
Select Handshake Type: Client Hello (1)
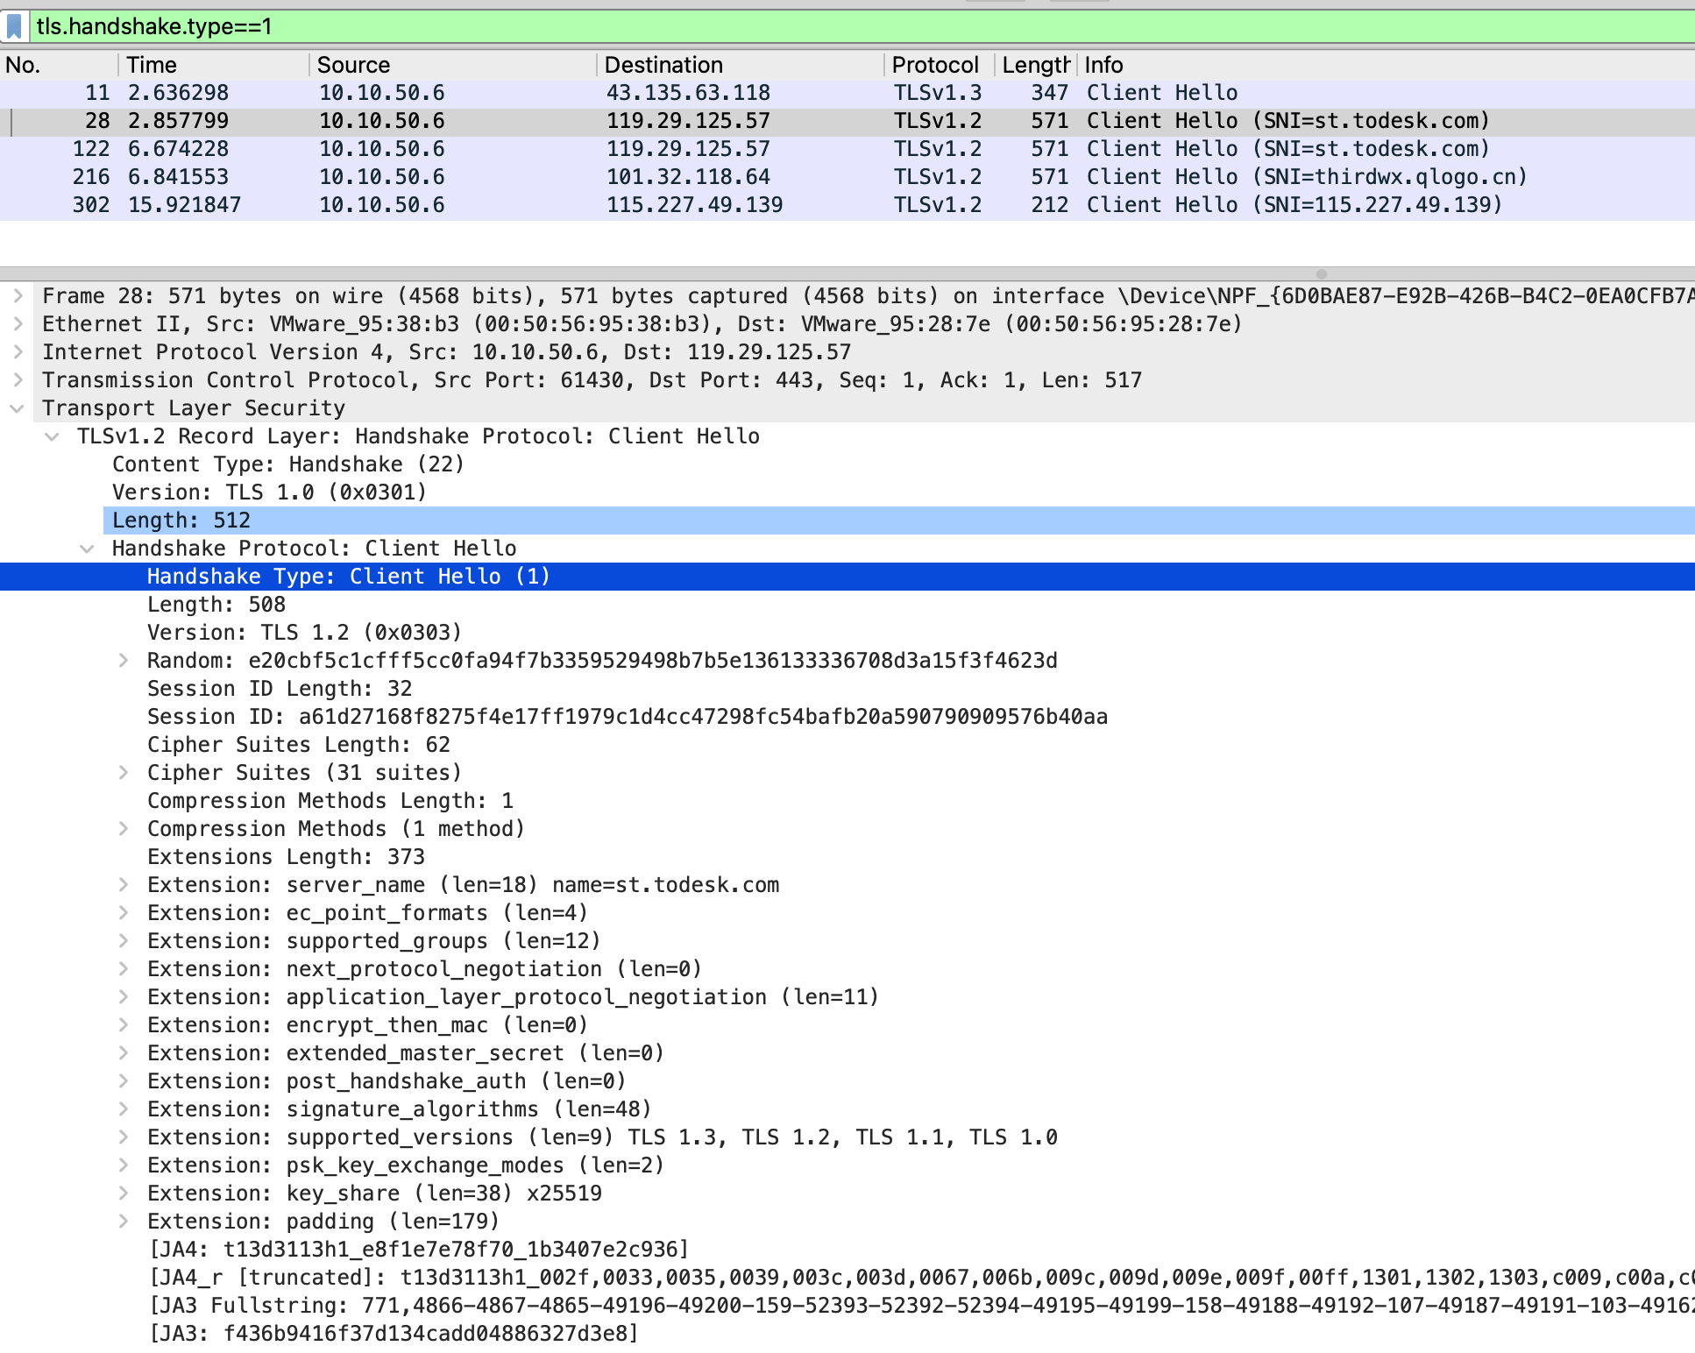(847, 577)
